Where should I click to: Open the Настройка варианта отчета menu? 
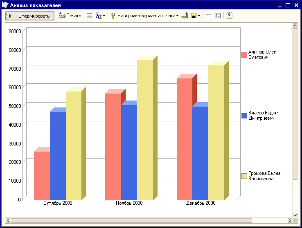[148, 16]
